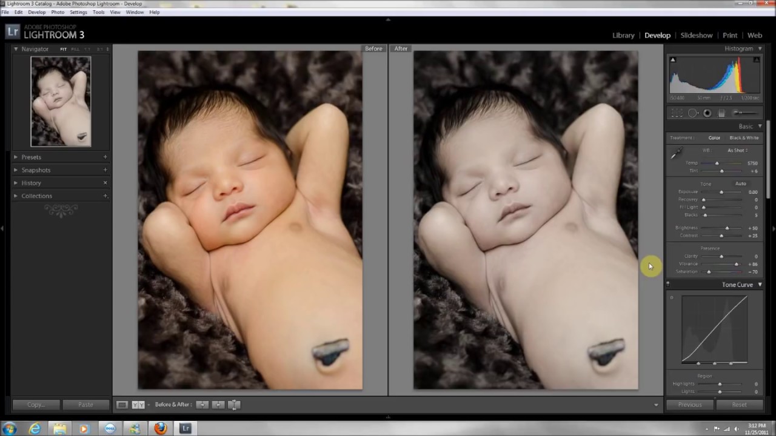The width and height of the screenshot is (776, 436).
Task: Collapse the Navigator panel
Action: (16, 48)
